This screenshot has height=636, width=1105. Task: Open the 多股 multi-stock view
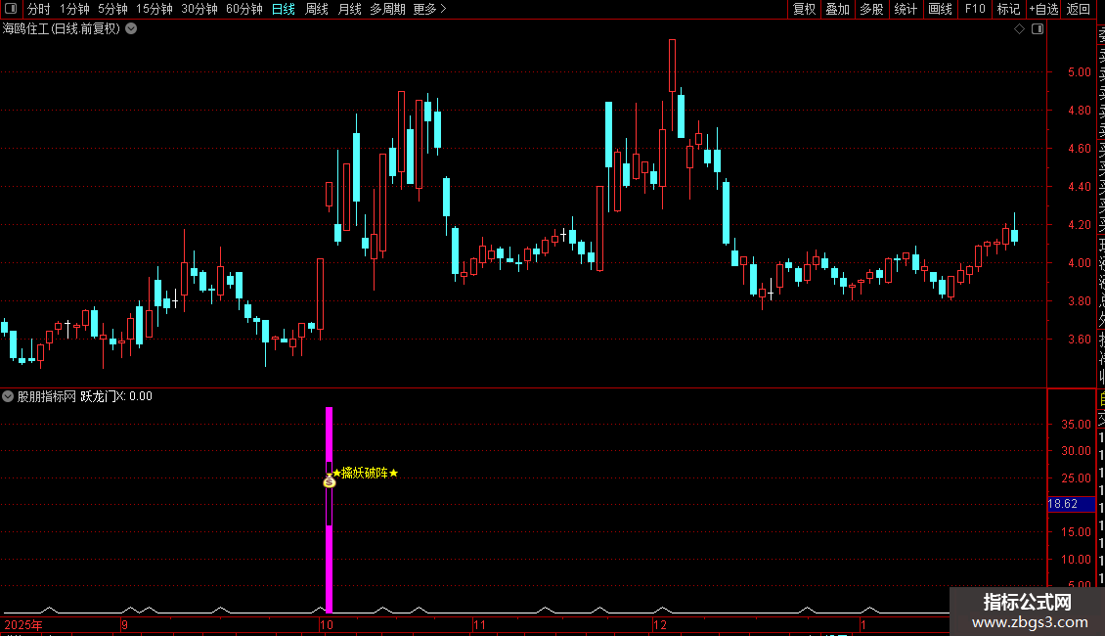click(871, 9)
